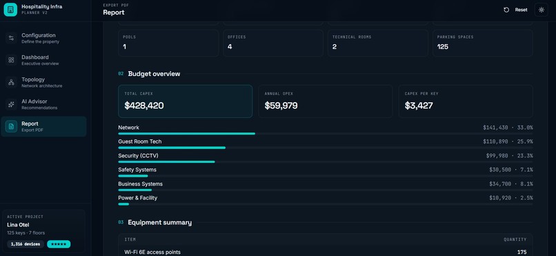Click the Business Systems progress bar
Image resolution: width=556 pixels, height=256 pixels.
coord(325,190)
